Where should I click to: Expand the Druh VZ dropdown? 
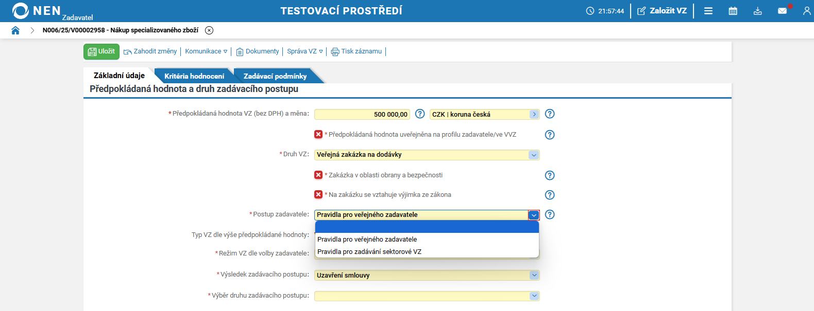(x=534, y=155)
